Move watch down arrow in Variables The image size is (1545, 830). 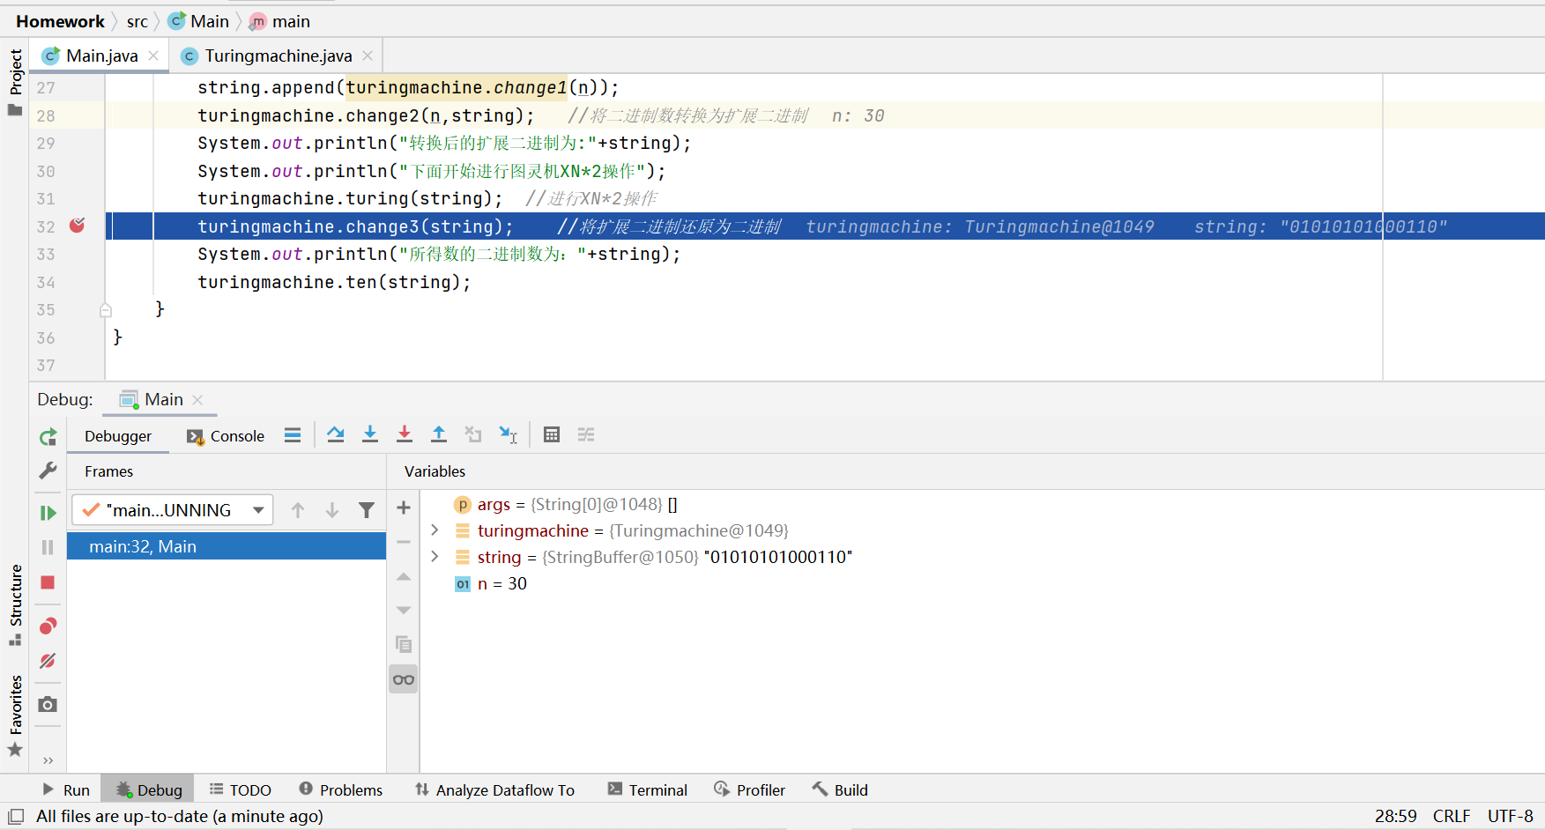[x=404, y=610]
